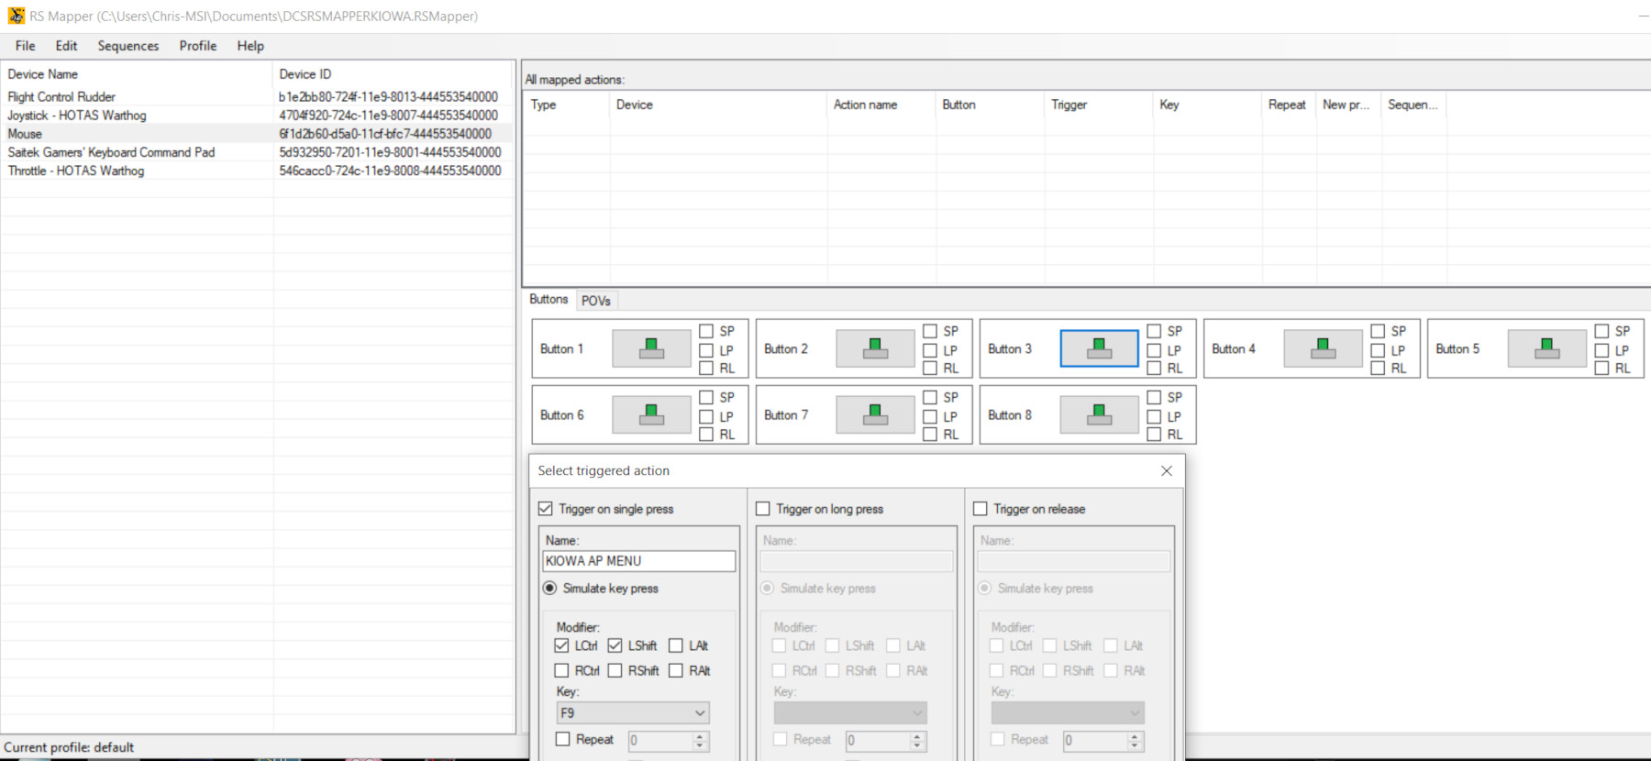The width and height of the screenshot is (1651, 761).
Task: Select Throttle - HOTAS Warthog device row
Action: 76,171
